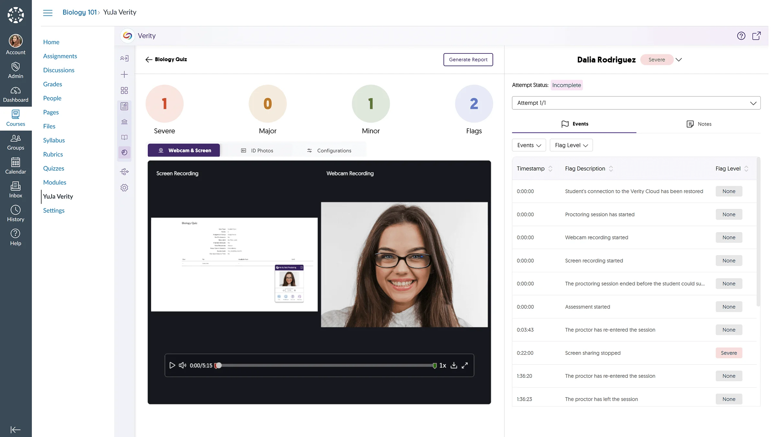Open the Modules course link

[54, 182]
